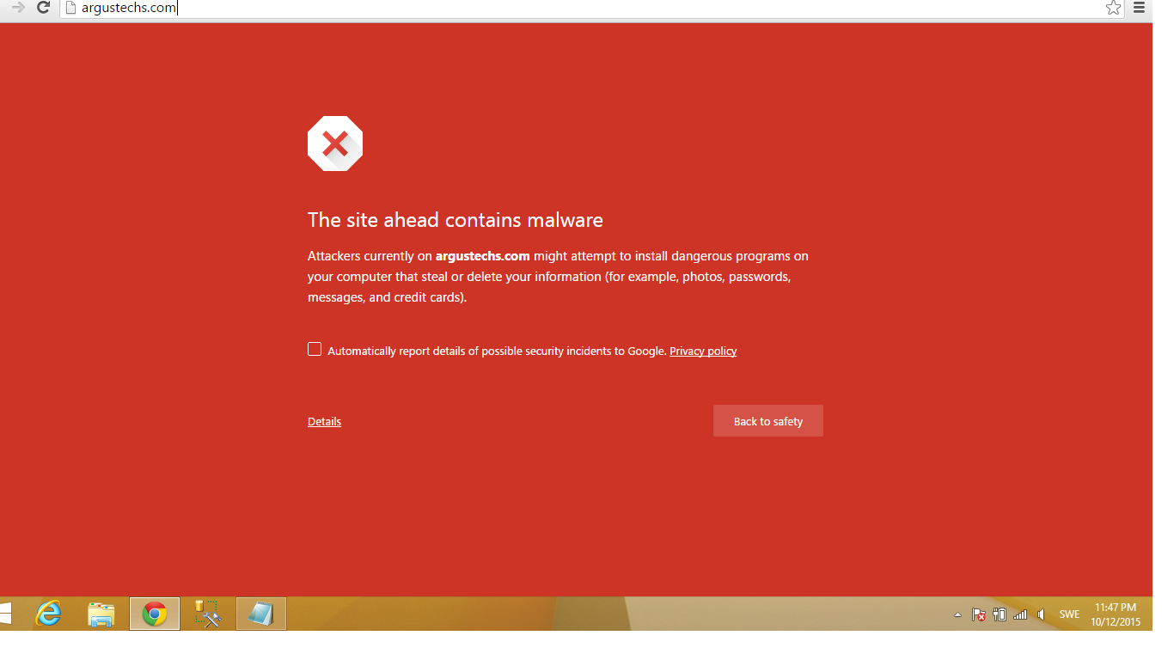Viewport: 1174px width, 660px height.
Task: Open the Snipping Tool from the taskbar
Action: pyautogui.click(x=208, y=614)
